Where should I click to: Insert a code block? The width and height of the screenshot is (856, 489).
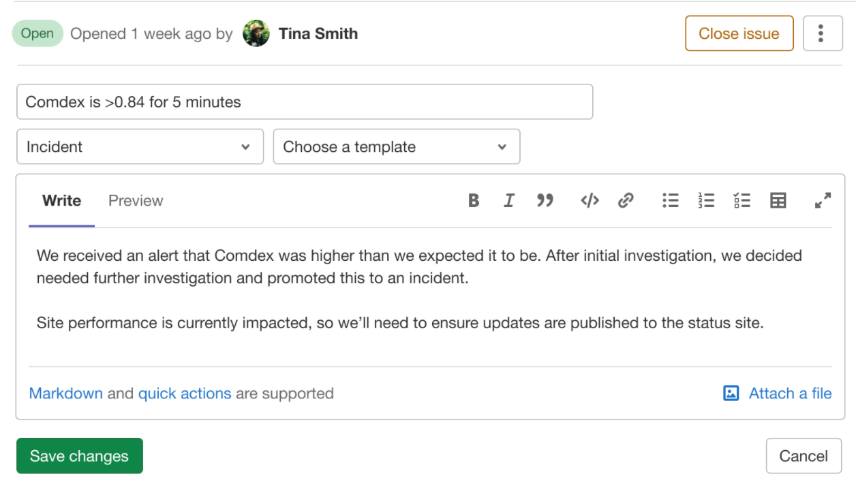(x=589, y=200)
